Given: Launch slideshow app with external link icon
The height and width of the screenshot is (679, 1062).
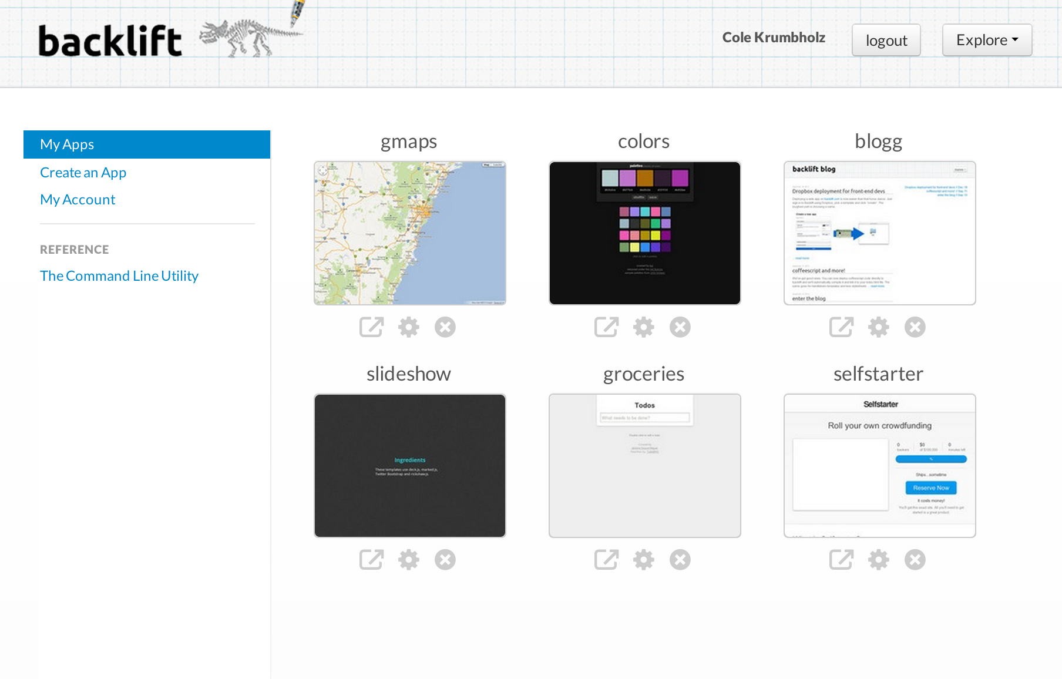Looking at the screenshot, I should click(371, 559).
